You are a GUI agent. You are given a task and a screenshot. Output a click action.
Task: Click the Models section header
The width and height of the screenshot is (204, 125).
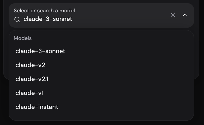point(23,38)
